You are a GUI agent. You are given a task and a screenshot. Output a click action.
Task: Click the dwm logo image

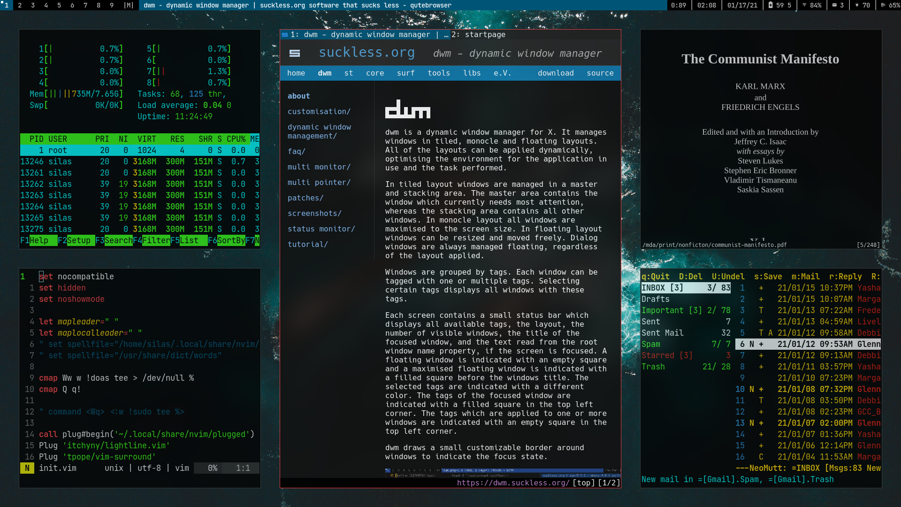point(407,109)
